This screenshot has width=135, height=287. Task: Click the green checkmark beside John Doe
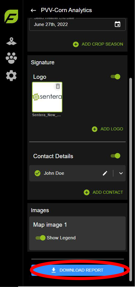pyautogui.click(x=37, y=173)
